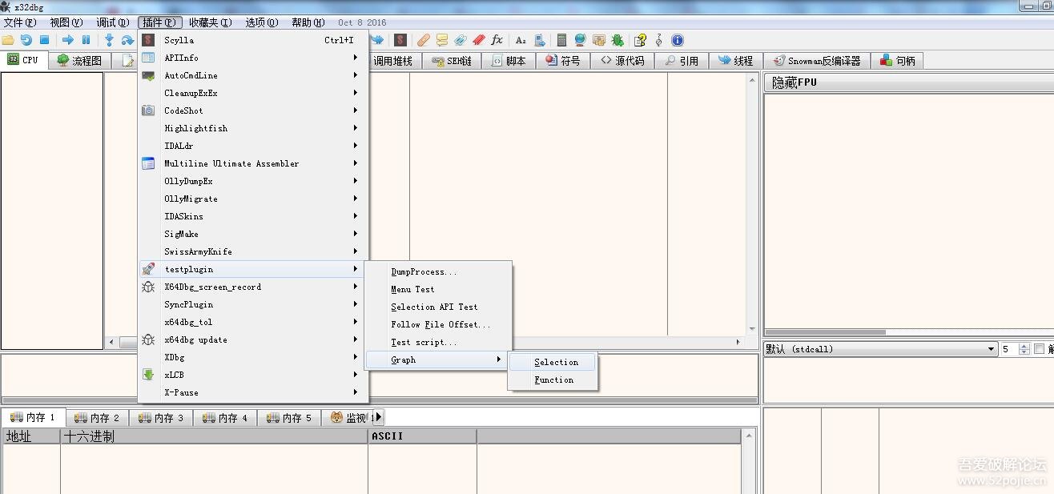Step into with the down-arrow icon

(110, 40)
